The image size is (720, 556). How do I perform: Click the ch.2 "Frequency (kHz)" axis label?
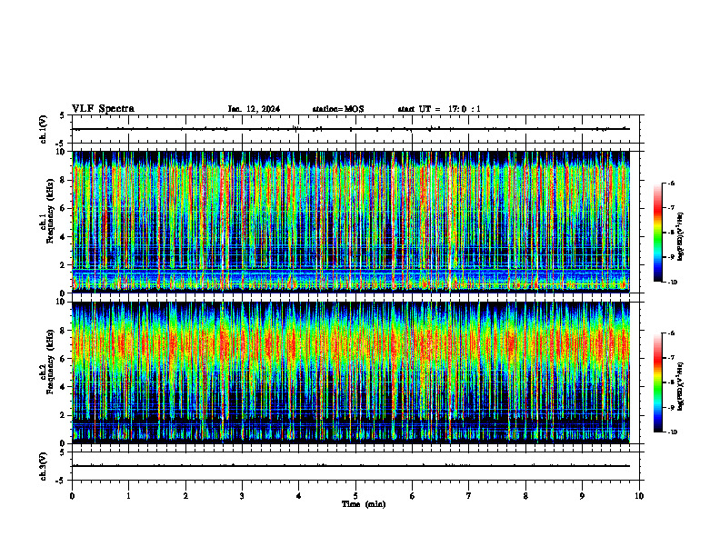pyautogui.click(x=50, y=362)
